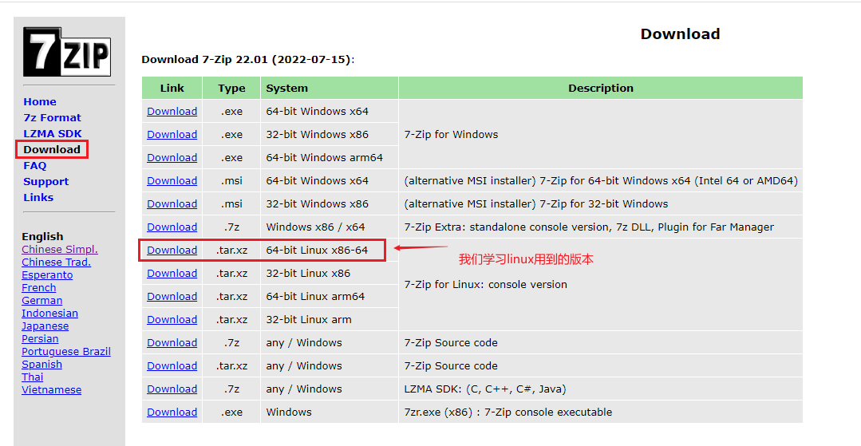
Task: Open LZMA SDK page
Action: [52, 133]
